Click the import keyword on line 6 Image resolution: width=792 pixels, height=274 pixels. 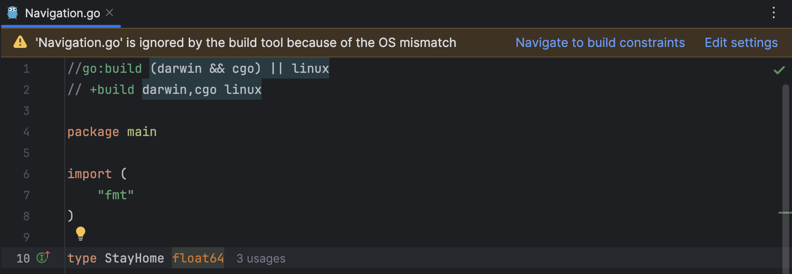pos(89,174)
